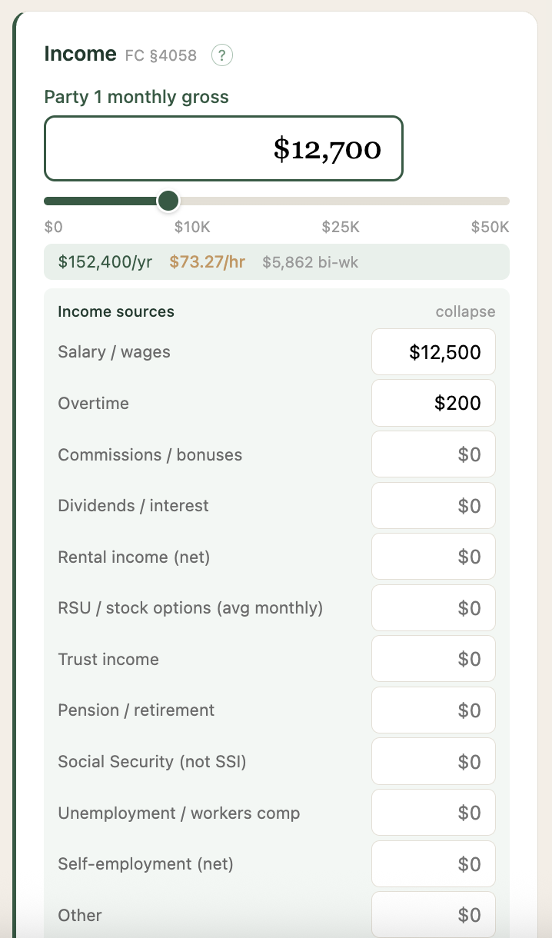Open the help tooltip next to FC §4058
The image size is (552, 938).
click(221, 55)
